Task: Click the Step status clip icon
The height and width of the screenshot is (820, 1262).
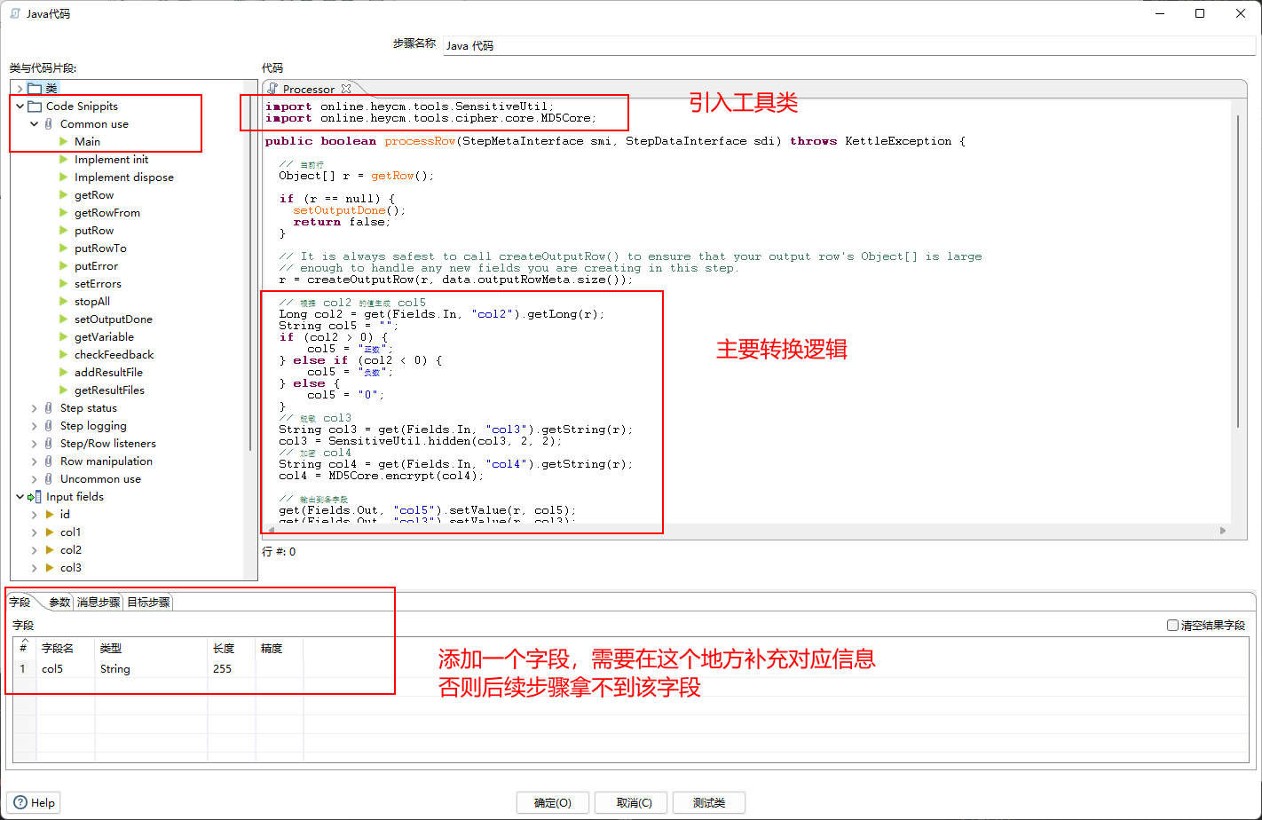Action: coord(49,408)
